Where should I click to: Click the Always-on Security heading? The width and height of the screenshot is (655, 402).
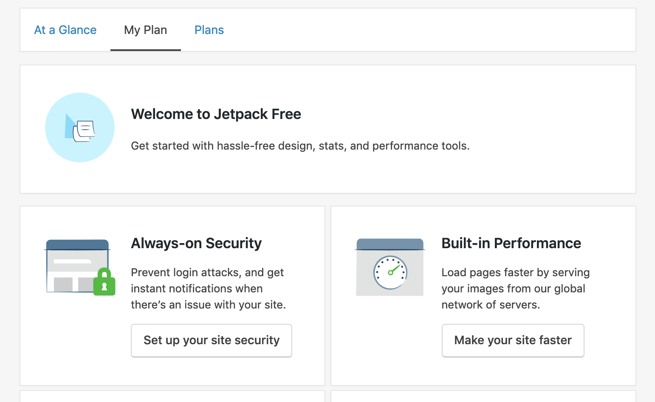pyautogui.click(x=196, y=243)
